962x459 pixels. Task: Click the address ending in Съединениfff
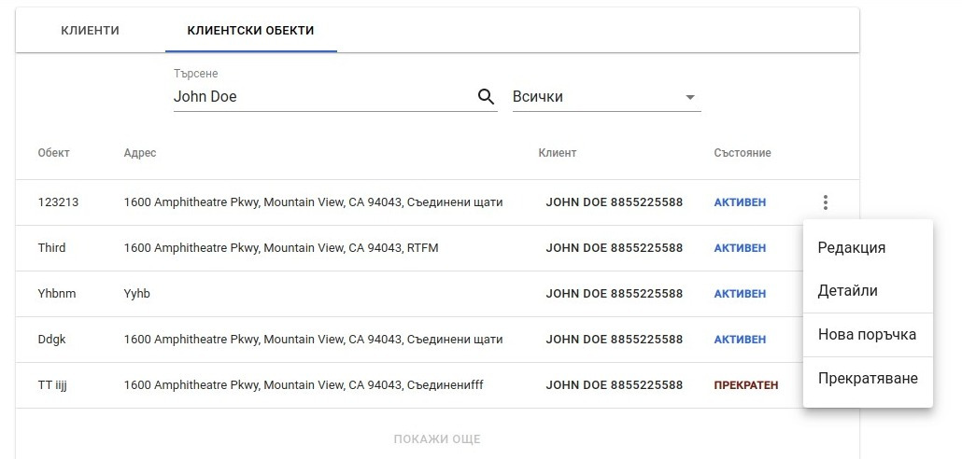304,385
